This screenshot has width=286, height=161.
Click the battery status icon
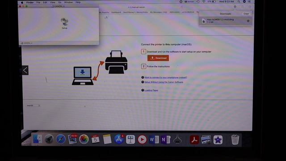214,2
